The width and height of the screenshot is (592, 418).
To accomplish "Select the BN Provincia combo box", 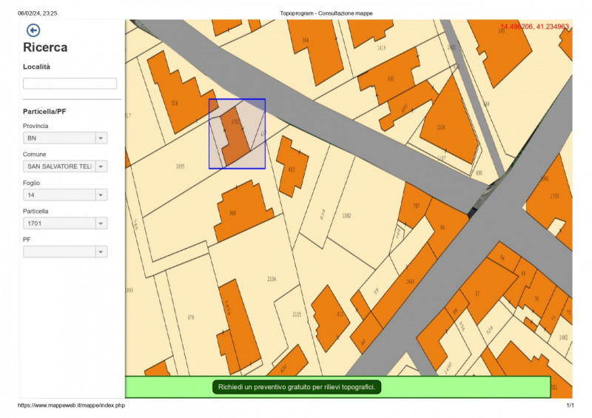I will (x=65, y=138).
